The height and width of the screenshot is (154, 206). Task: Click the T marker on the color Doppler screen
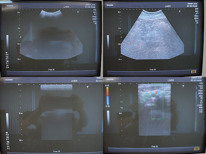tap(183, 86)
